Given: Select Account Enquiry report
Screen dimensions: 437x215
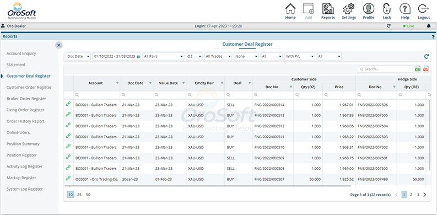Looking at the screenshot, I should 21,53.
